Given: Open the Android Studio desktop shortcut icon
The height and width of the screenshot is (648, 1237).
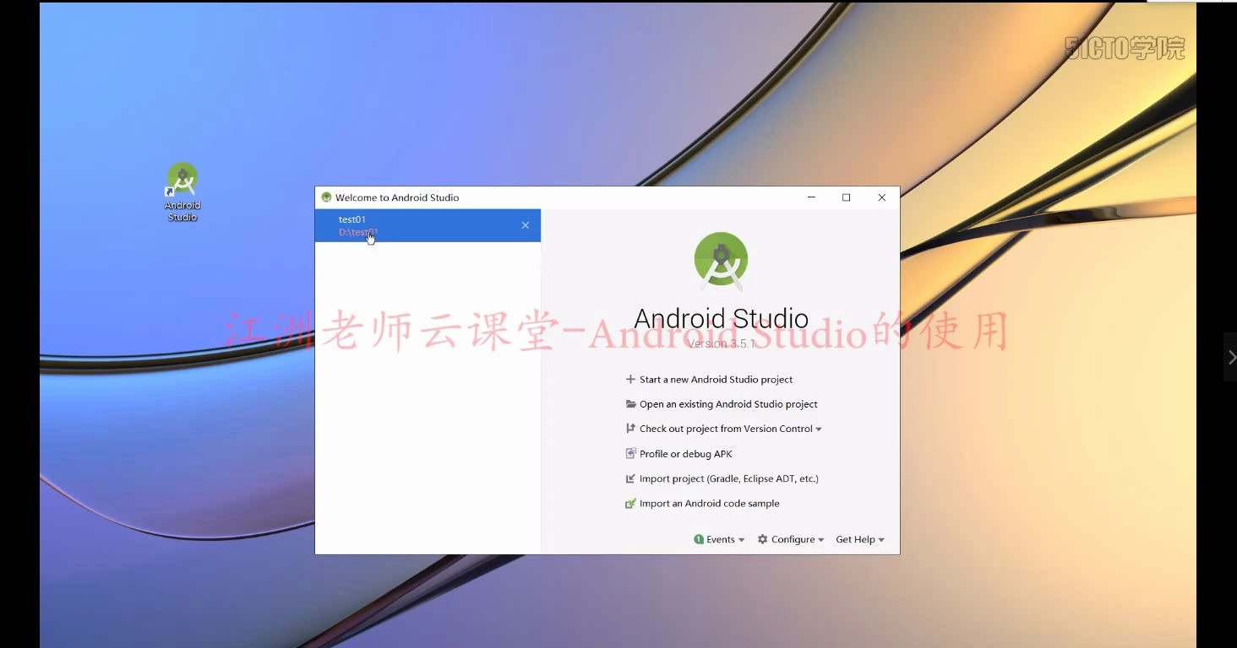Looking at the screenshot, I should click(x=182, y=192).
